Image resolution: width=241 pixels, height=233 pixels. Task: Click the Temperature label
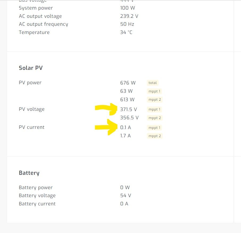[34, 32]
